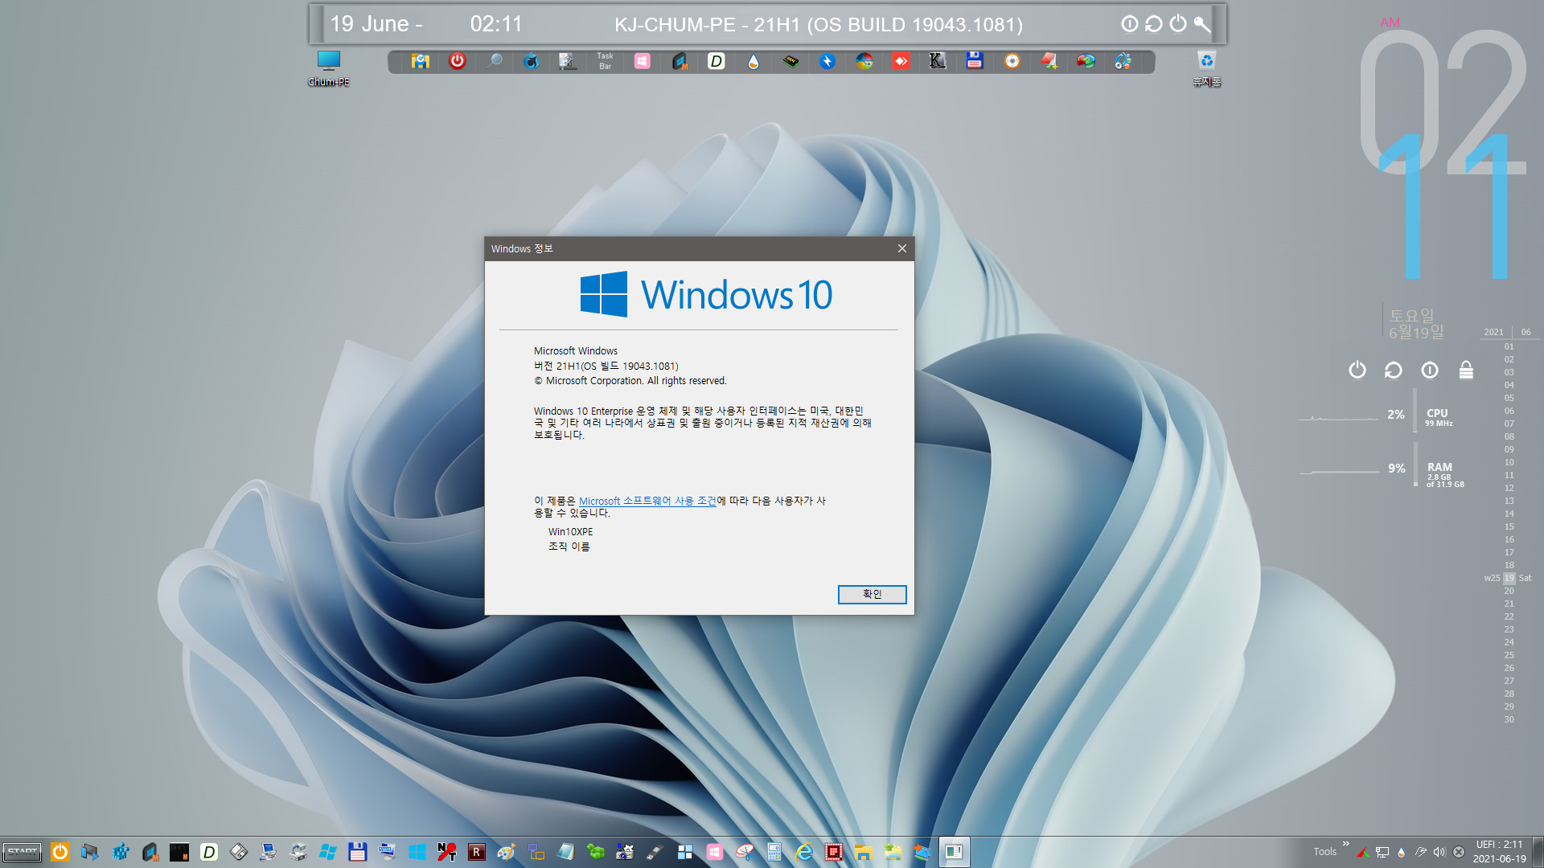This screenshot has width=1544, height=868.
Task: Open the paint palette icon on taskbar
Action: [507, 852]
